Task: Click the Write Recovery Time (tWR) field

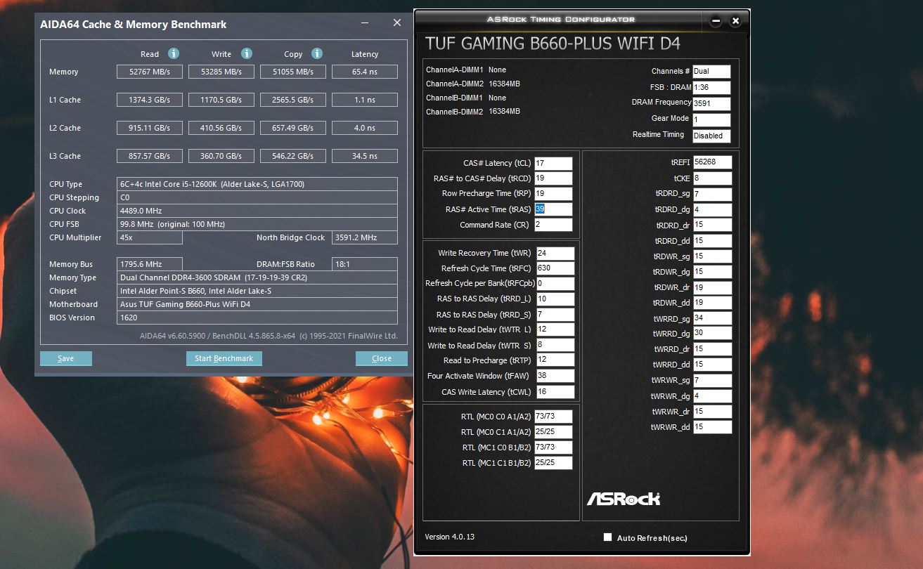Action: point(555,254)
